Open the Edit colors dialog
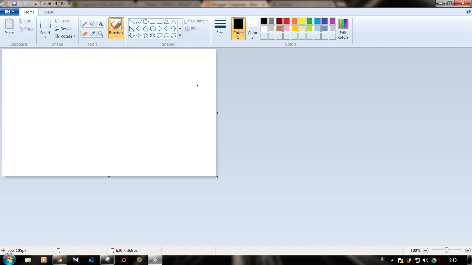Viewport: 472px width, 265px height. 343,29
